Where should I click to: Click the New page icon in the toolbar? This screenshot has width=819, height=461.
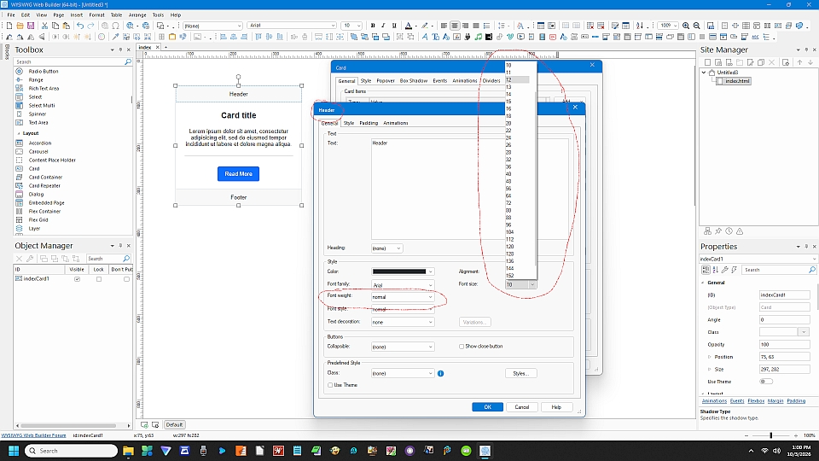9,26
